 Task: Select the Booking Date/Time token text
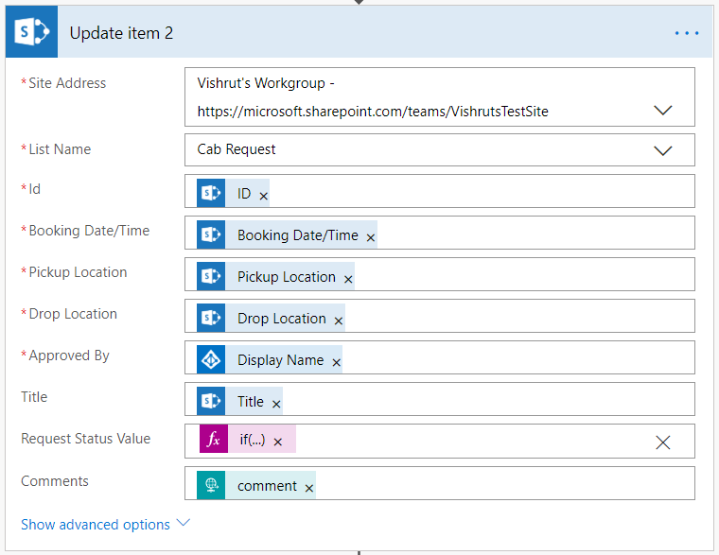[298, 235]
